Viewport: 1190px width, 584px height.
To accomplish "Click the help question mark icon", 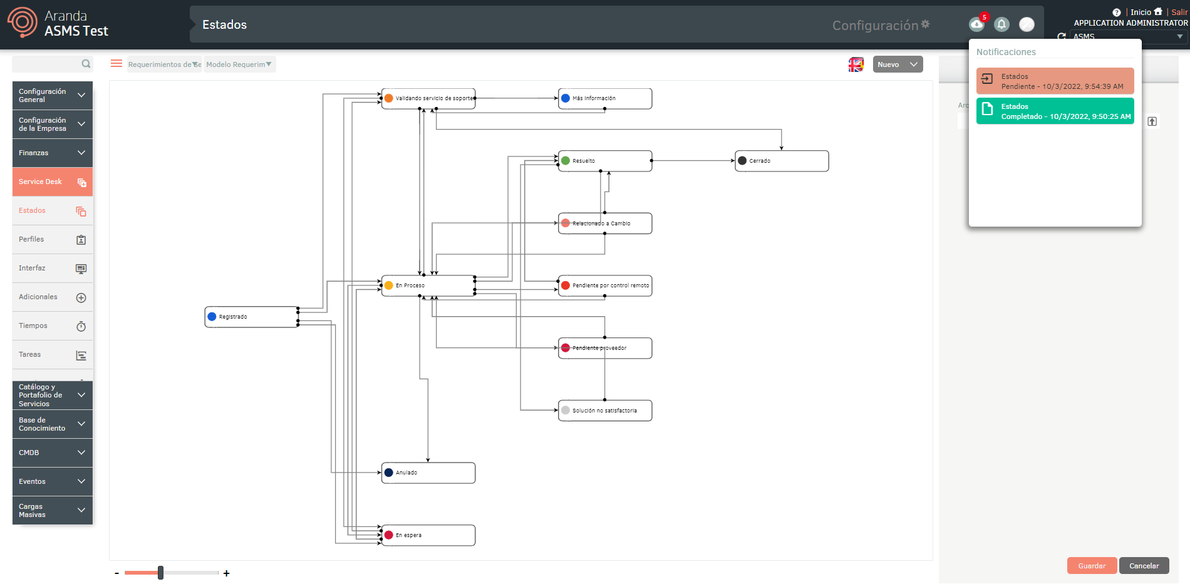I will click(1116, 13).
